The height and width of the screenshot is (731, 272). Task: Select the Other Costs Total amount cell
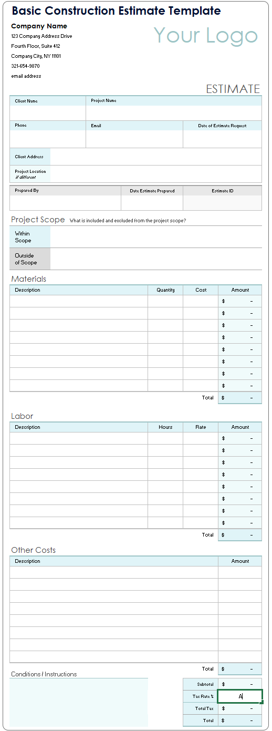[x=240, y=669]
